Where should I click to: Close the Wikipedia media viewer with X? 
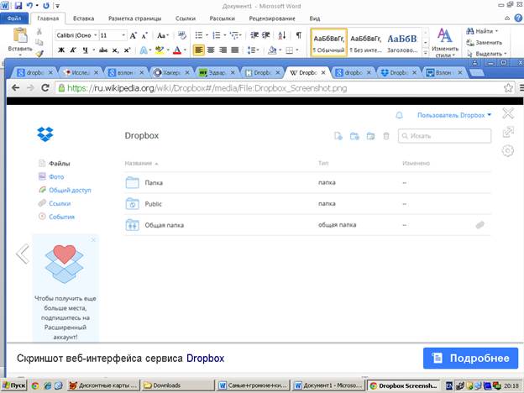pyautogui.click(x=508, y=113)
